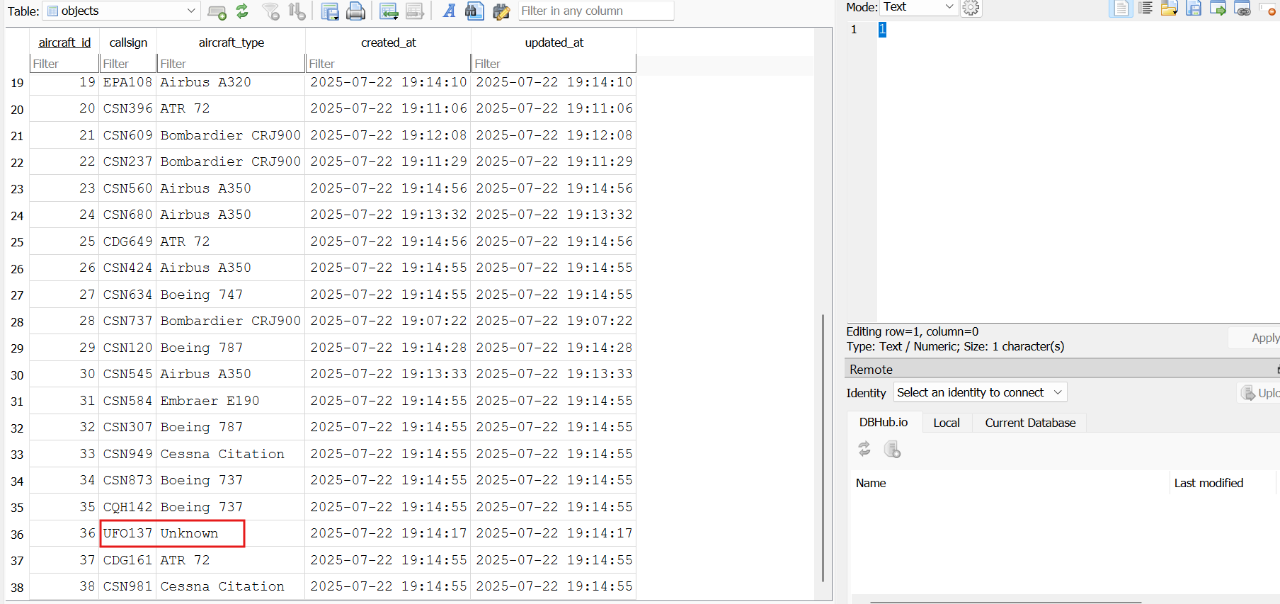Viewport: 1280px width, 604px height.
Task: Open find in cells with binoculars icon
Action: click(x=474, y=11)
